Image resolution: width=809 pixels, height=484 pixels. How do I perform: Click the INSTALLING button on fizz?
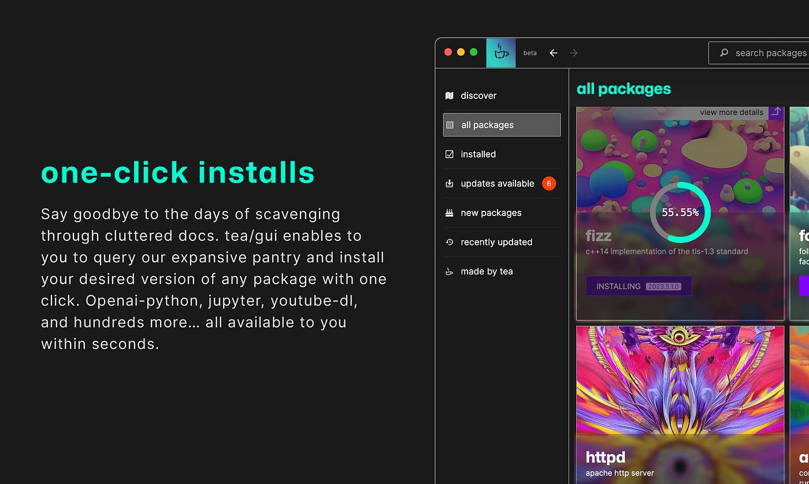point(639,286)
